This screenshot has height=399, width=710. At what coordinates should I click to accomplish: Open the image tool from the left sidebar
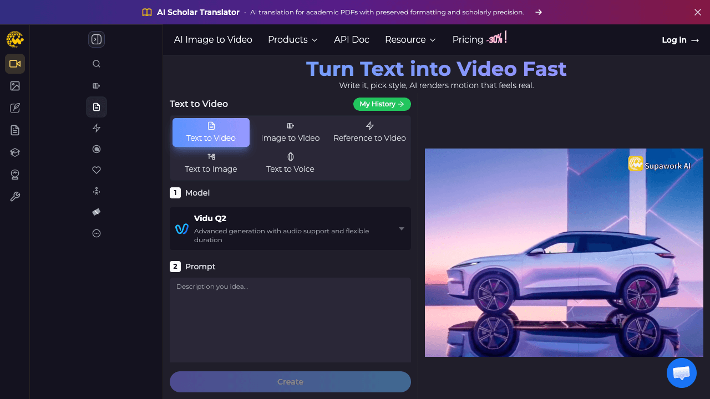tap(14, 86)
